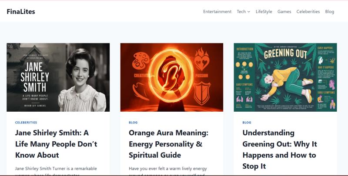Open the Entertainment menu item
Viewport: 348px width, 176px height.
(x=217, y=12)
